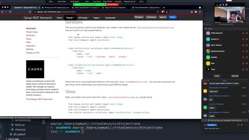
Task: Click Stop Video in Zoom toolbar
Action: point(62,2)
